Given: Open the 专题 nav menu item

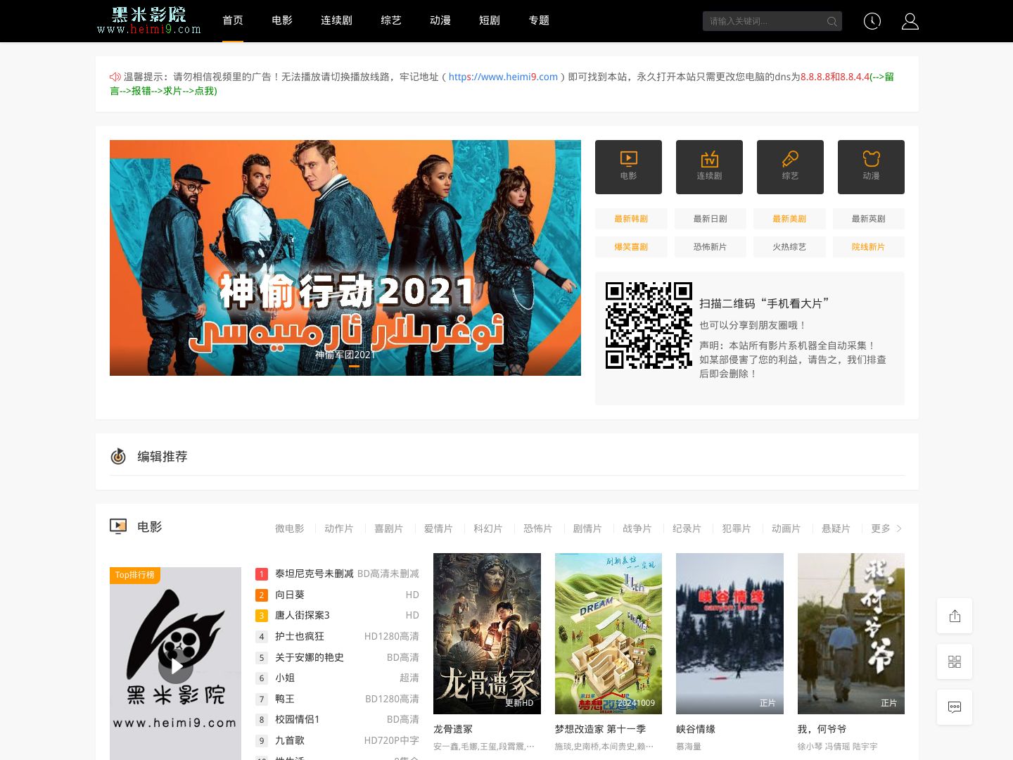Looking at the screenshot, I should 539,20.
